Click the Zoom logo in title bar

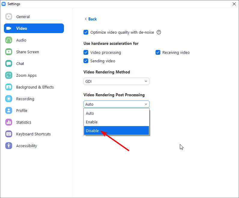coord(4,4)
